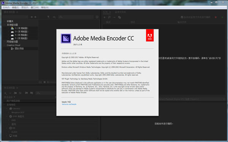Expand the 蓝光 Blu-ray preset group
The image size is (228, 142).
(9, 124)
